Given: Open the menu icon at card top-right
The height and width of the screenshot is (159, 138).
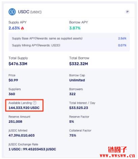Looking at the screenshot, I should (x=128, y=12).
